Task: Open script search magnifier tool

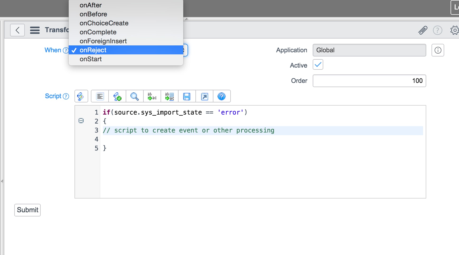Action: point(135,96)
